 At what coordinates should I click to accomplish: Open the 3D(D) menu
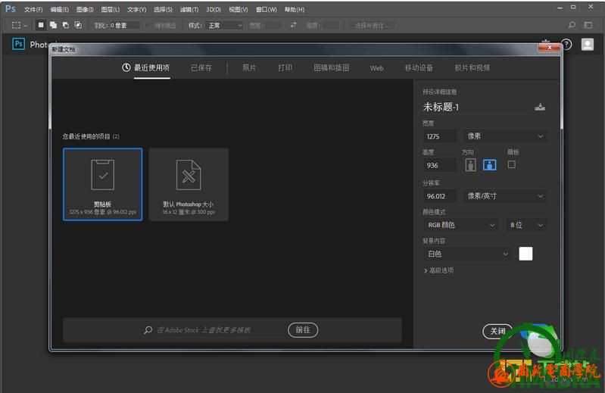pyautogui.click(x=214, y=9)
